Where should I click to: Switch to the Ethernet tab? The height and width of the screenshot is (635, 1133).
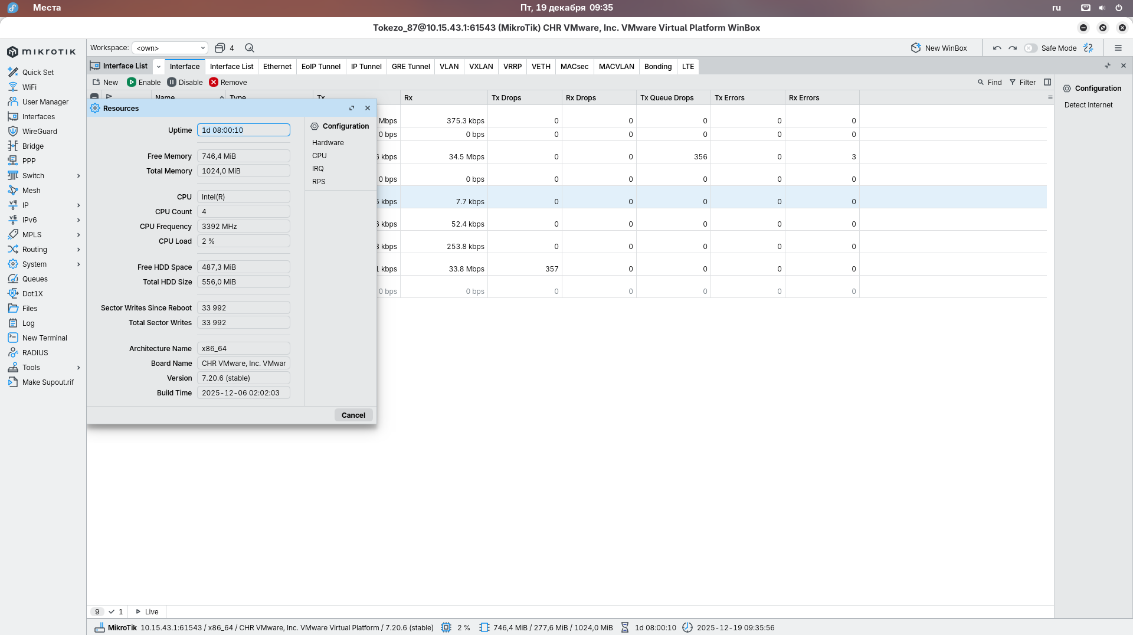coord(277,66)
